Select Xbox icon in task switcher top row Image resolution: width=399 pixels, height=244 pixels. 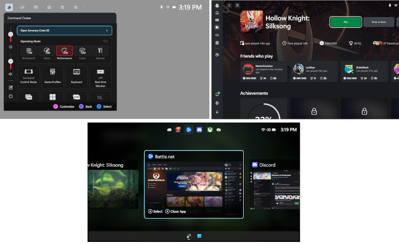point(210,130)
